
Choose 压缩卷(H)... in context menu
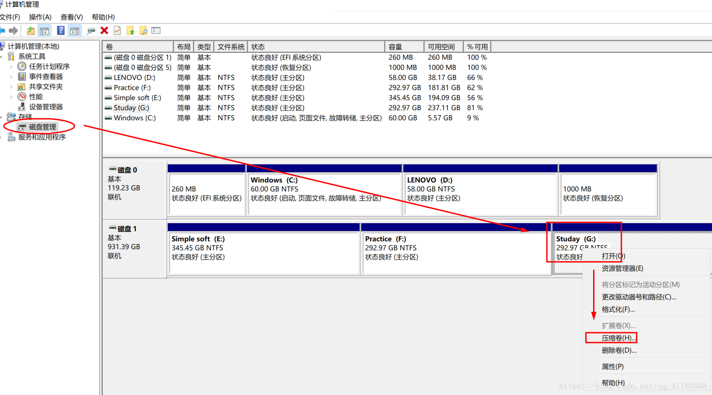point(619,338)
